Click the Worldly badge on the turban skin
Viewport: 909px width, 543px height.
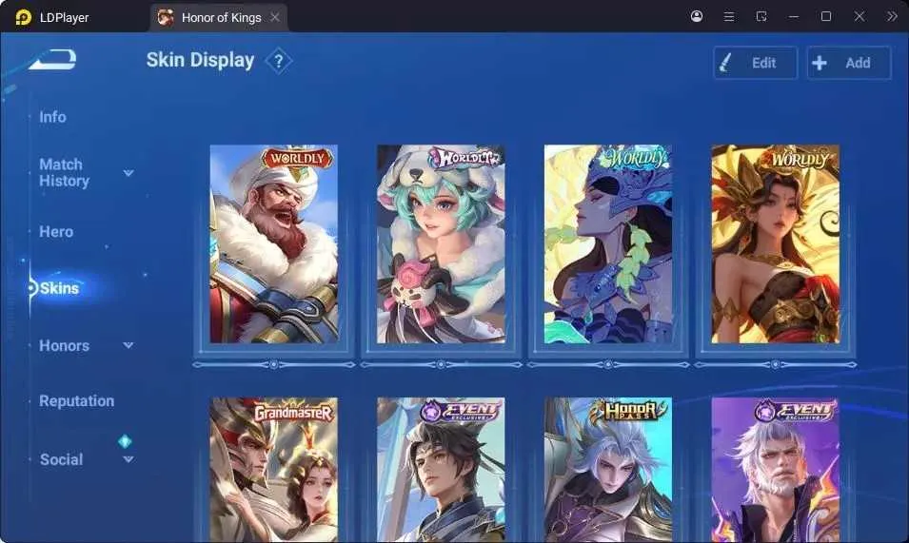(x=297, y=159)
